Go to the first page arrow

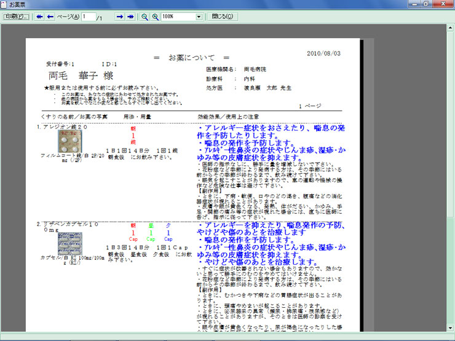(x=39, y=17)
